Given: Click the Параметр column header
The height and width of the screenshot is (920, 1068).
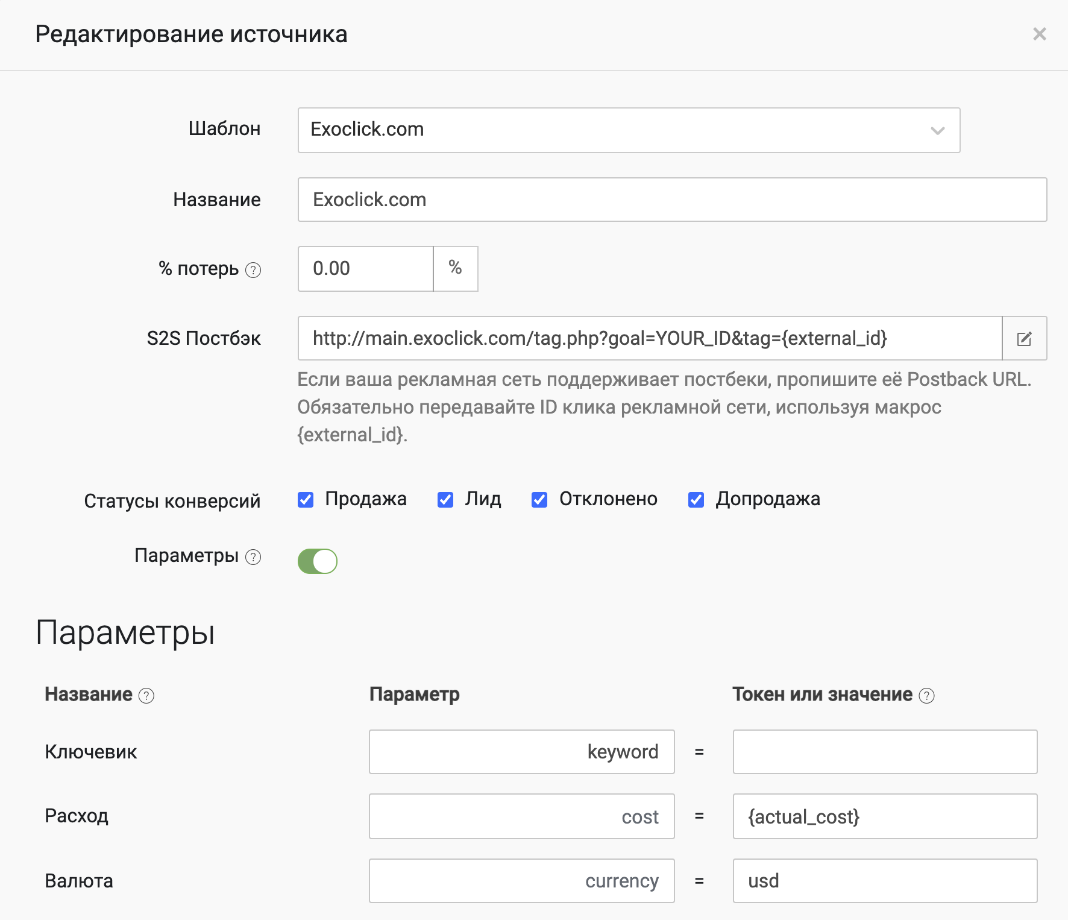Looking at the screenshot, I should (415, 695).
